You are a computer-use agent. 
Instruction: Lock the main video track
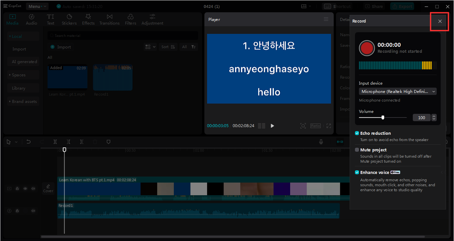pyautogui.click(x=17, y=189)
